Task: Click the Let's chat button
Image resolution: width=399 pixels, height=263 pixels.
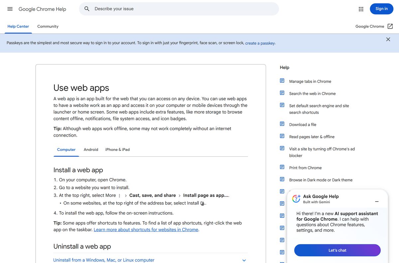Action: pos(337,250)
